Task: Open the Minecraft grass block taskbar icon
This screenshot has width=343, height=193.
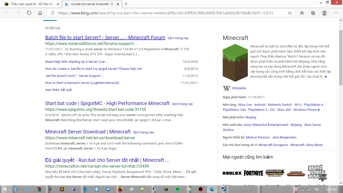Action: point(166,189)
